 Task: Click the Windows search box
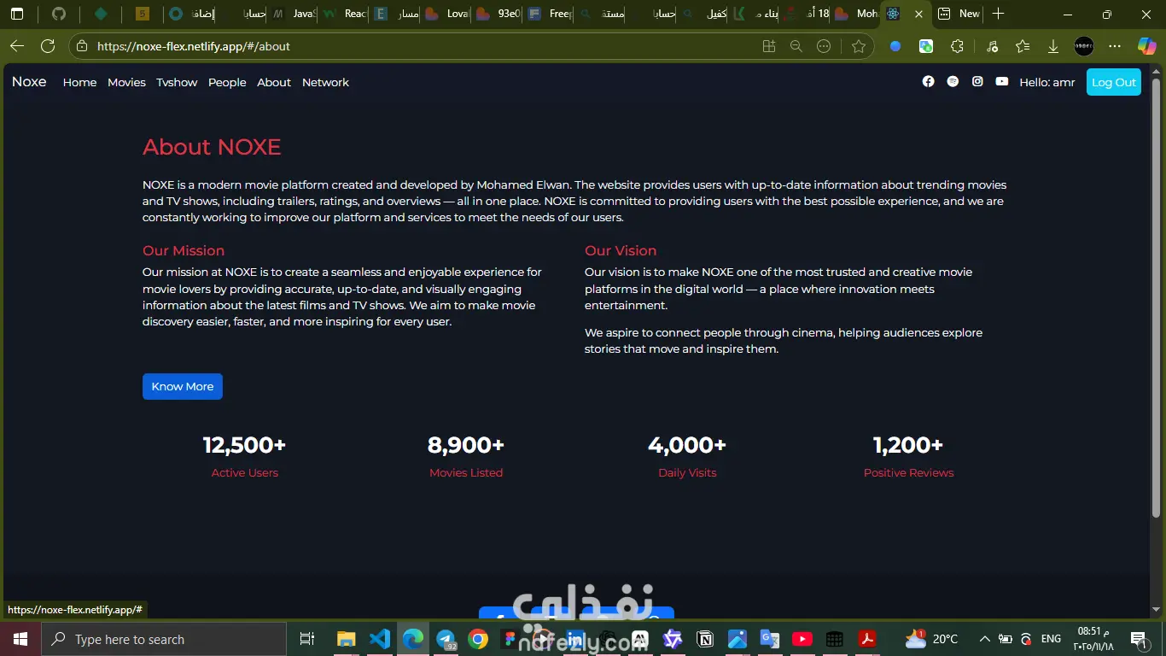[163, 639]
